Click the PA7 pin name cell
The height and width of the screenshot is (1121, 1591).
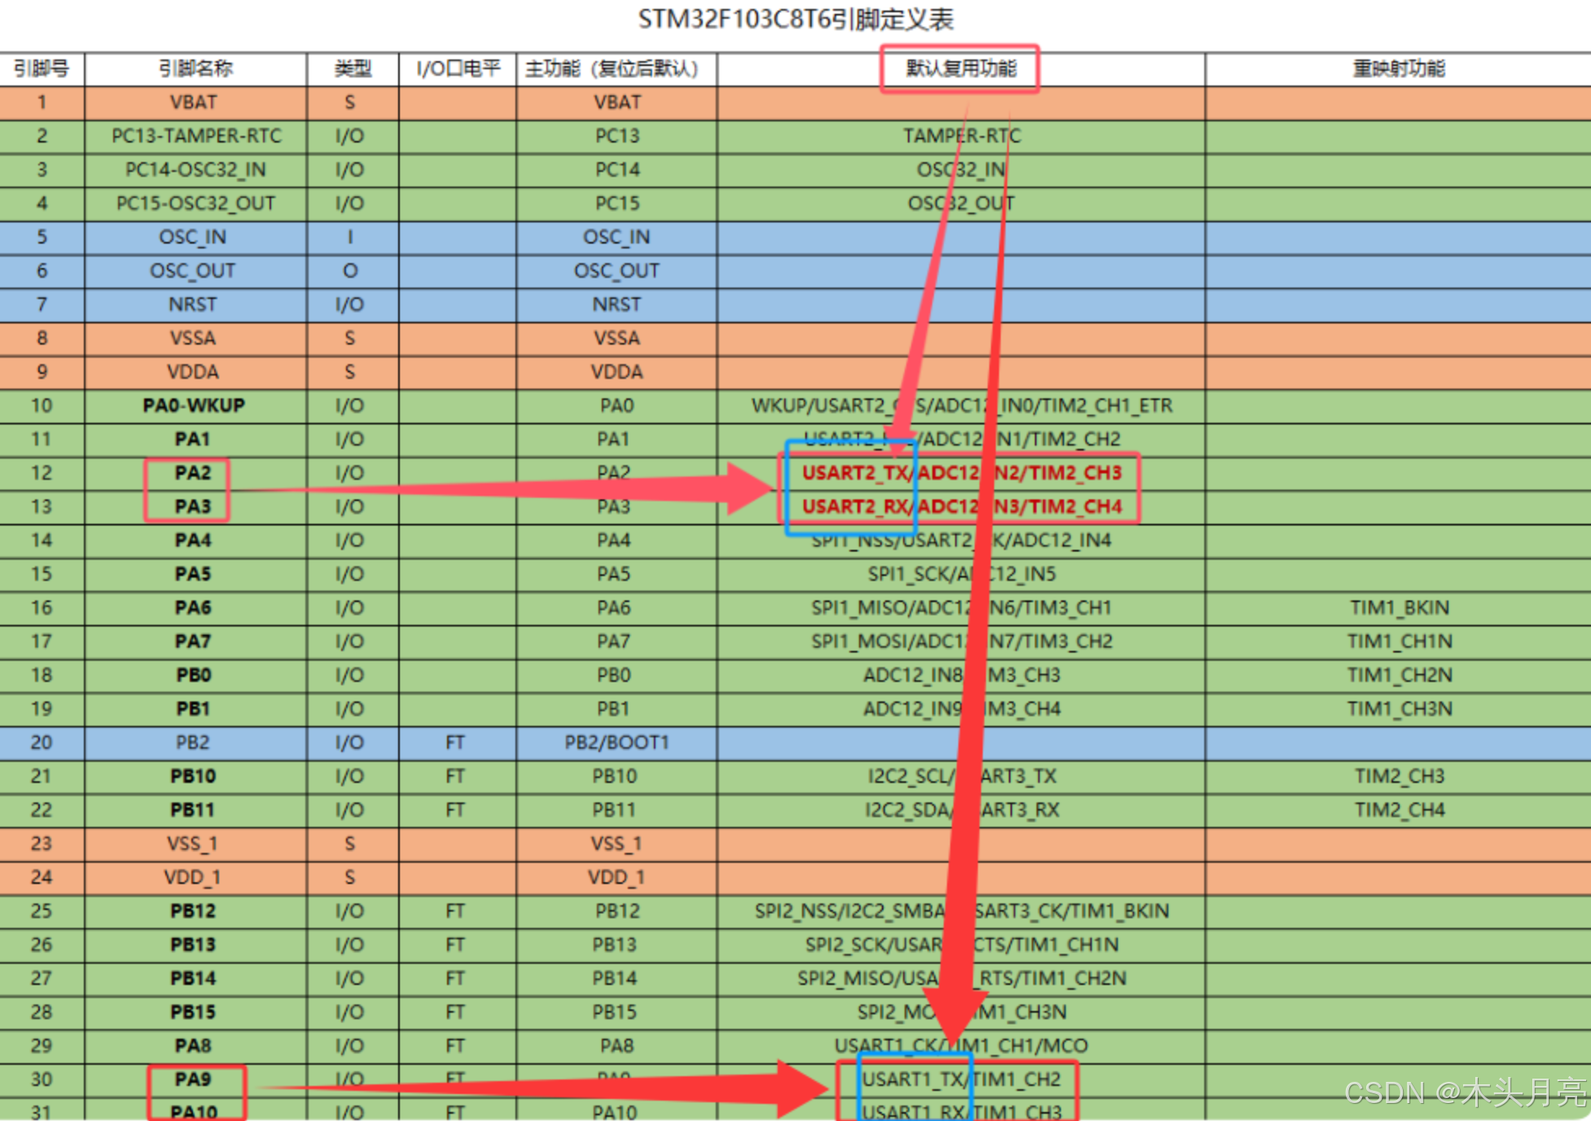(195, 642)
